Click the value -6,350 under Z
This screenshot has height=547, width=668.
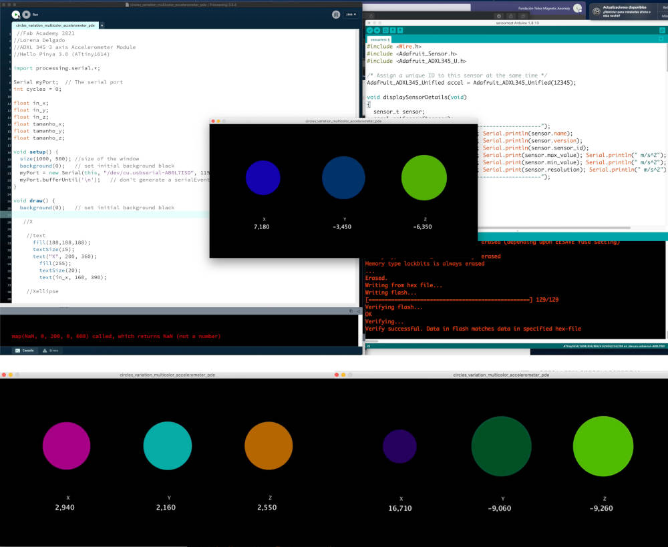423,226
